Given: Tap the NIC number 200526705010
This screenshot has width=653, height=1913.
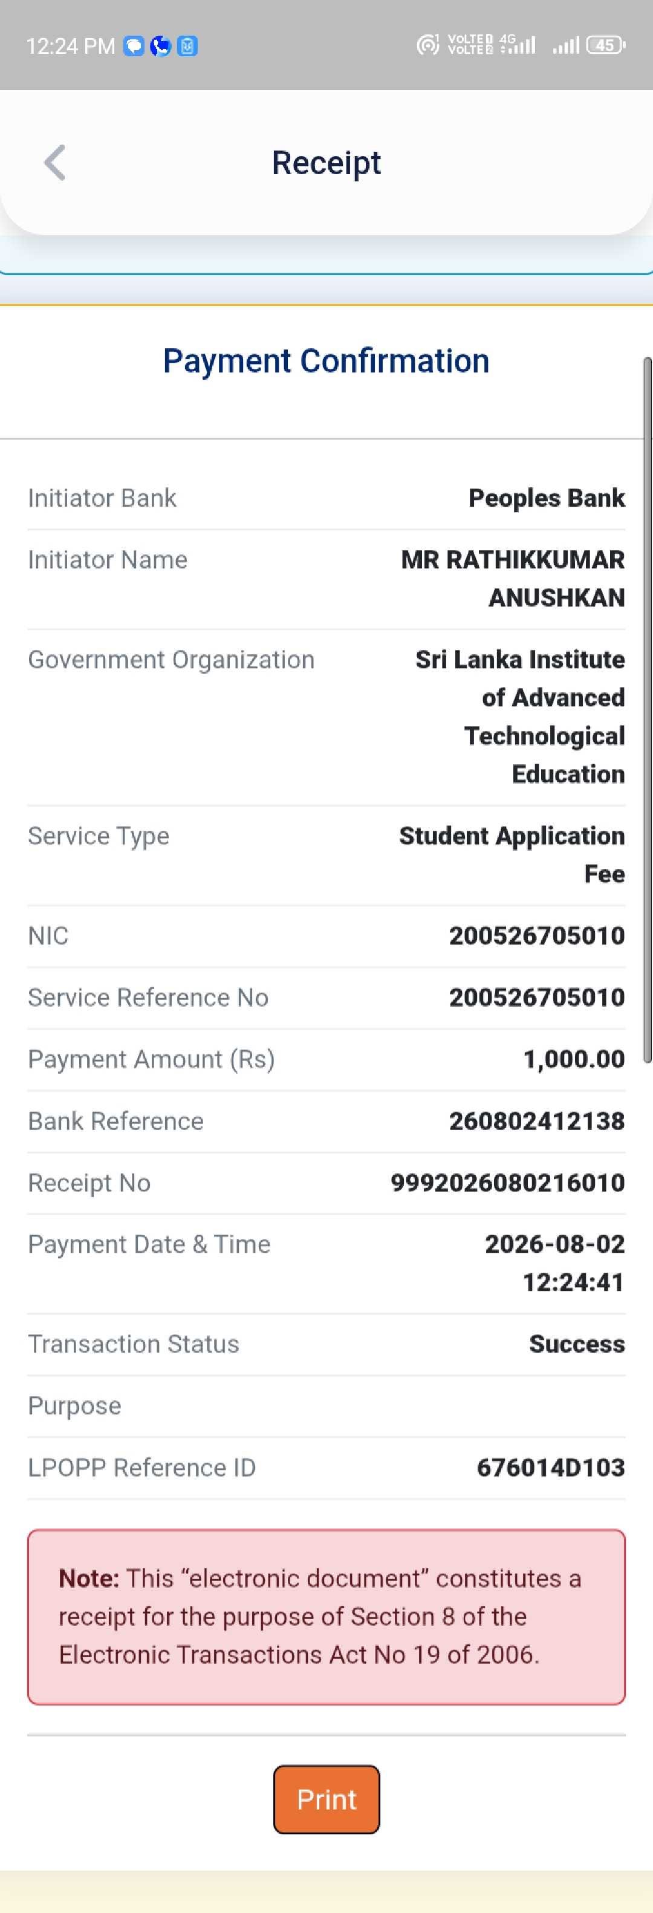Looking at the screenshot, I should pos(536,935).
